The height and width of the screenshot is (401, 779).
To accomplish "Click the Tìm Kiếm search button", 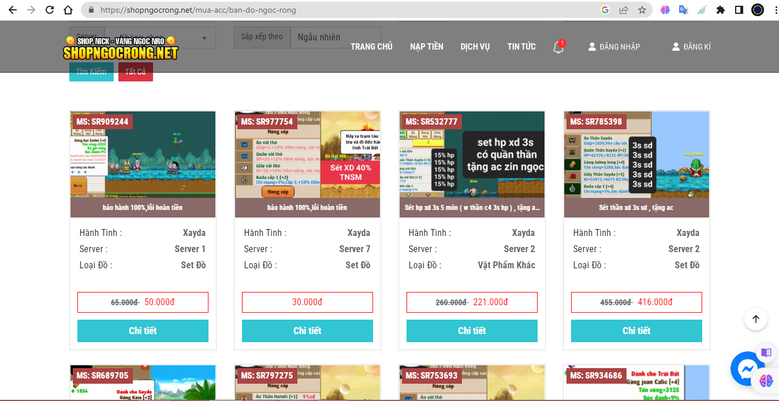I will pos(91,72).
